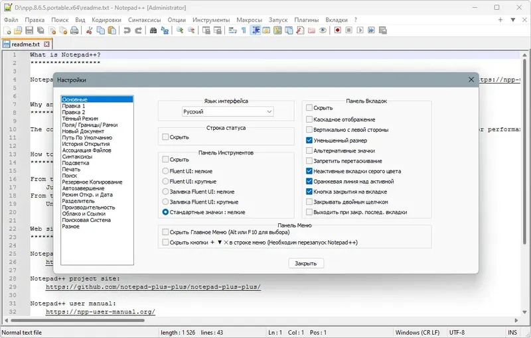Close the readme.txt tab with its X
This screenshot has width=531, height=338.
(x=46, y=44)
